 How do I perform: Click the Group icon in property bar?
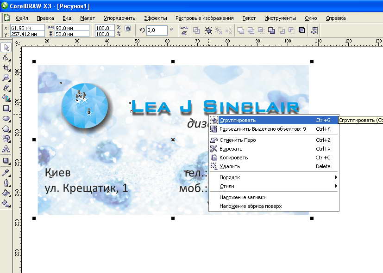(208, 30)
